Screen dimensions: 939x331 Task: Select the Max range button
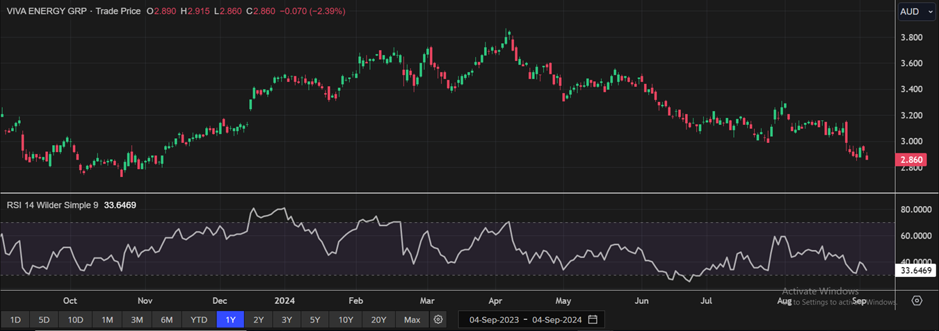[x=412, y=320]
